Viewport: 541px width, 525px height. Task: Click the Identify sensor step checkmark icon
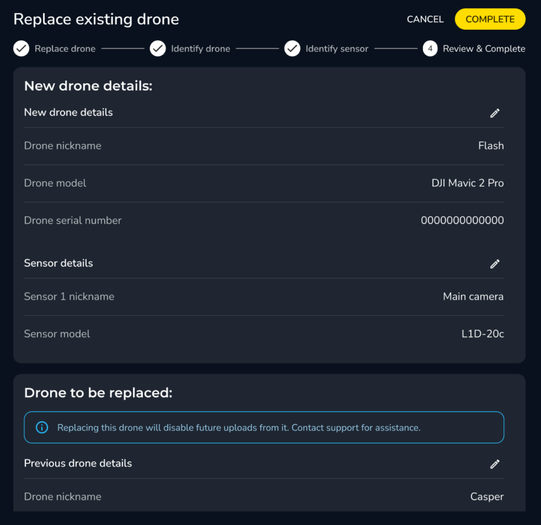click(x=292, y=48)
